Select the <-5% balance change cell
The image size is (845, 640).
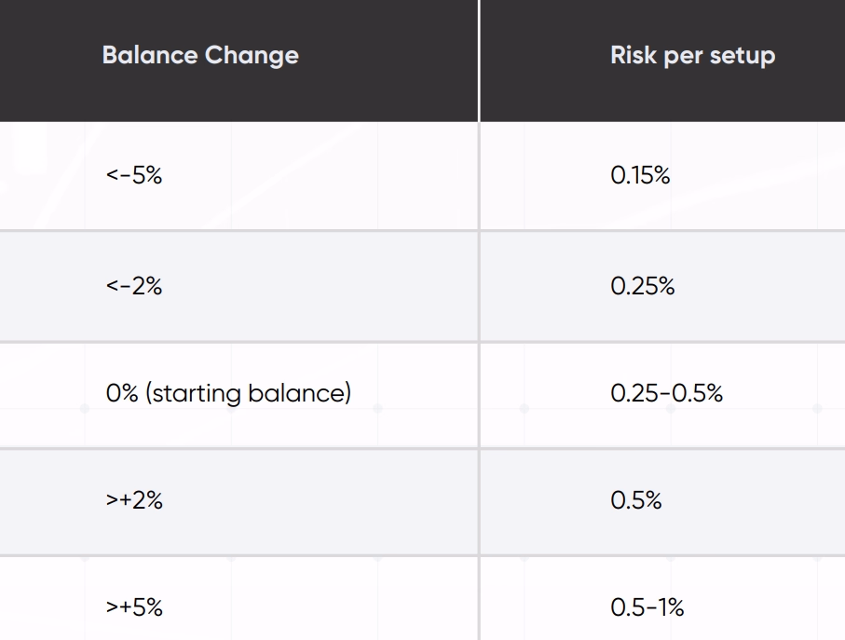(x=134, y=176)
